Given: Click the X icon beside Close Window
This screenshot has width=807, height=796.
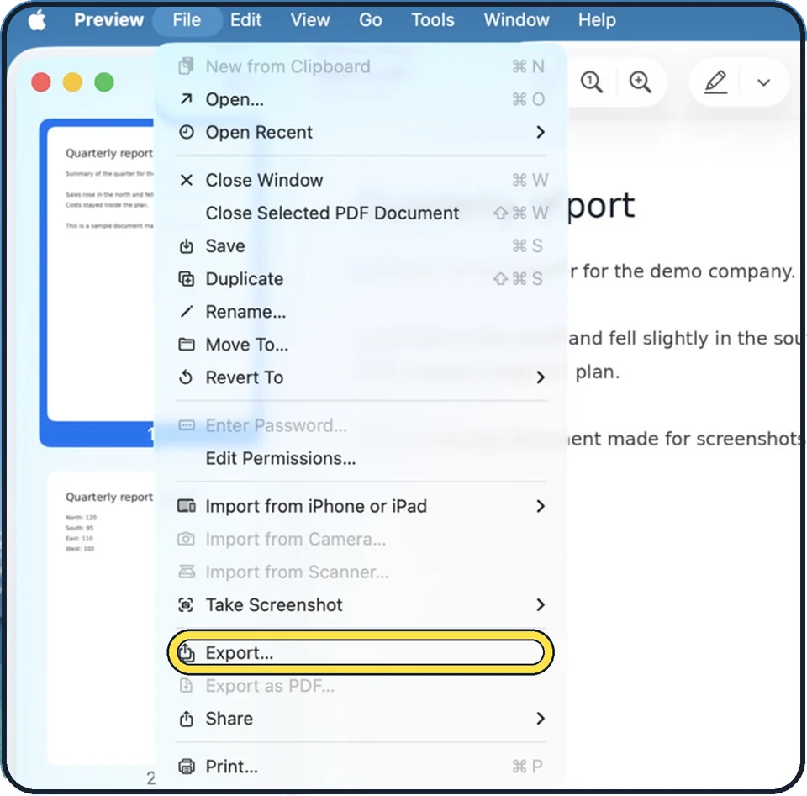Looking at the screenshot, I should pos(187,180).
